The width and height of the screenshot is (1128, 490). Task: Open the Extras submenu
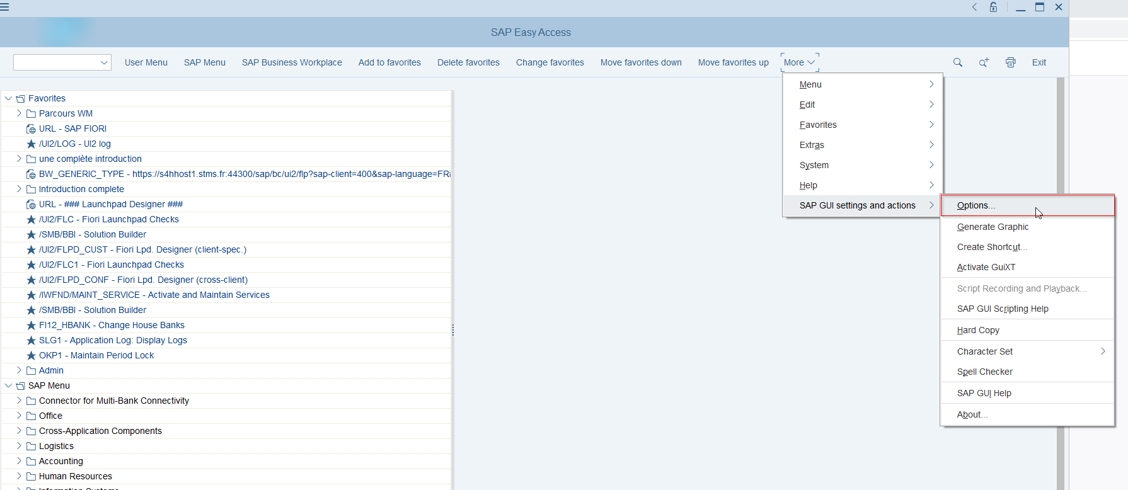[863, 145]
